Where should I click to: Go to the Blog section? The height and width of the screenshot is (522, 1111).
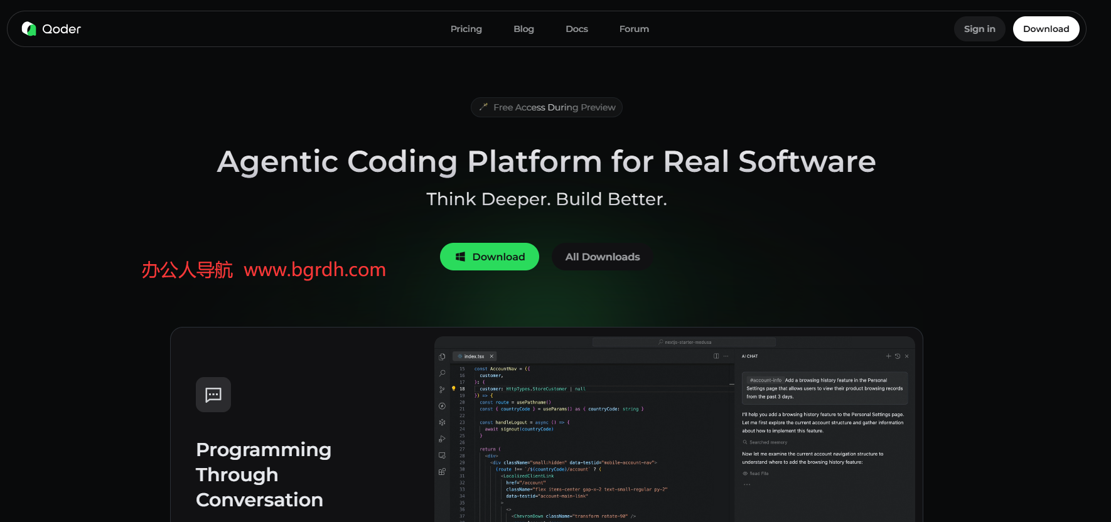[x=523, y=29]
